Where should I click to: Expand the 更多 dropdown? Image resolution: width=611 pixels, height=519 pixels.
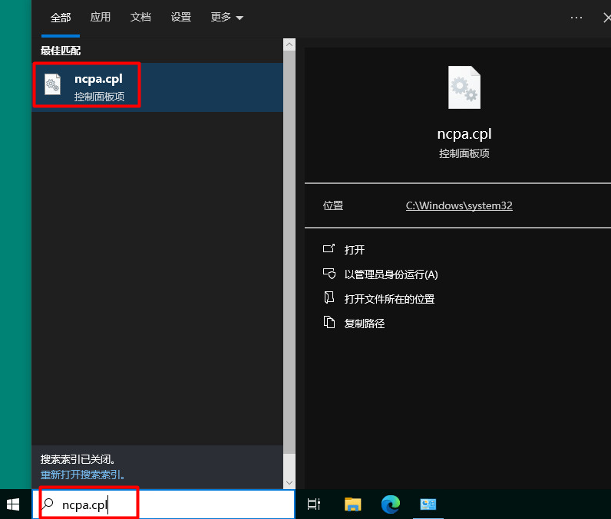226,17
